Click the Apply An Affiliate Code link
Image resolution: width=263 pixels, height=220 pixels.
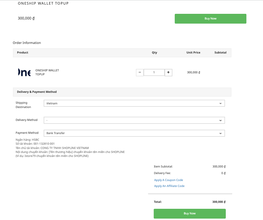[169, 186]
